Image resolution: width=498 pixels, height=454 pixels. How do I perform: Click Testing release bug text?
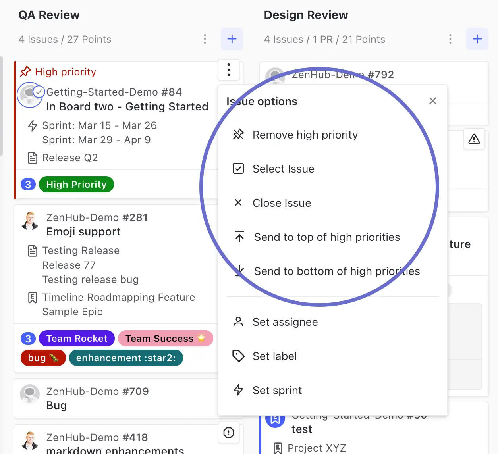(91, 279)
